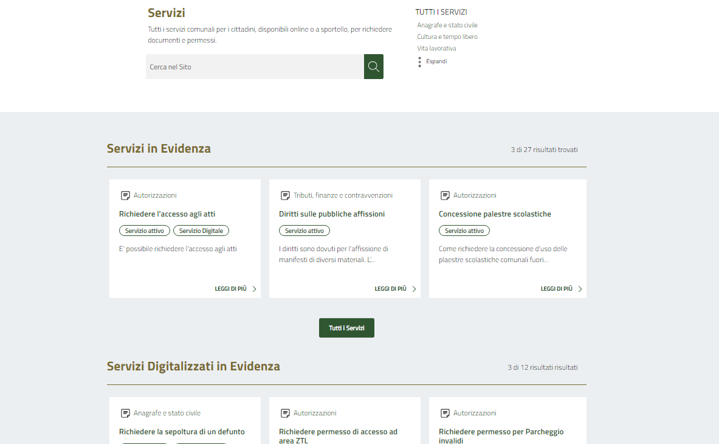719x444 pixels.
Task: Open the Diritti sulle pubbliche affissioni title
Action: tap(332, 214)
